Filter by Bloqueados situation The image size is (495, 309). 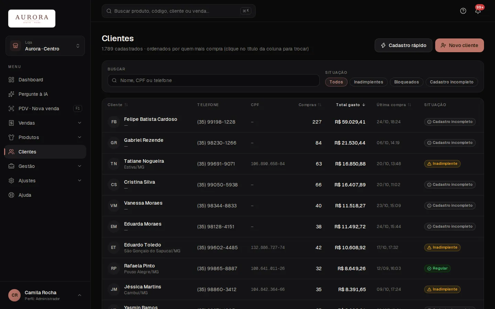pyautogui.click(x=406, y=82)
